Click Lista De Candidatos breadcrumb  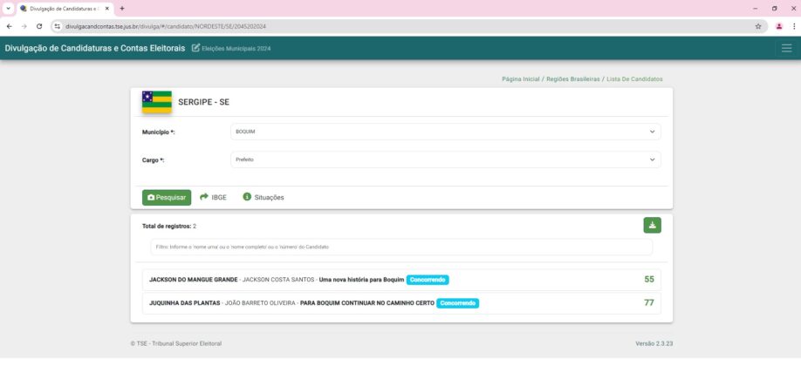(634, 79)
